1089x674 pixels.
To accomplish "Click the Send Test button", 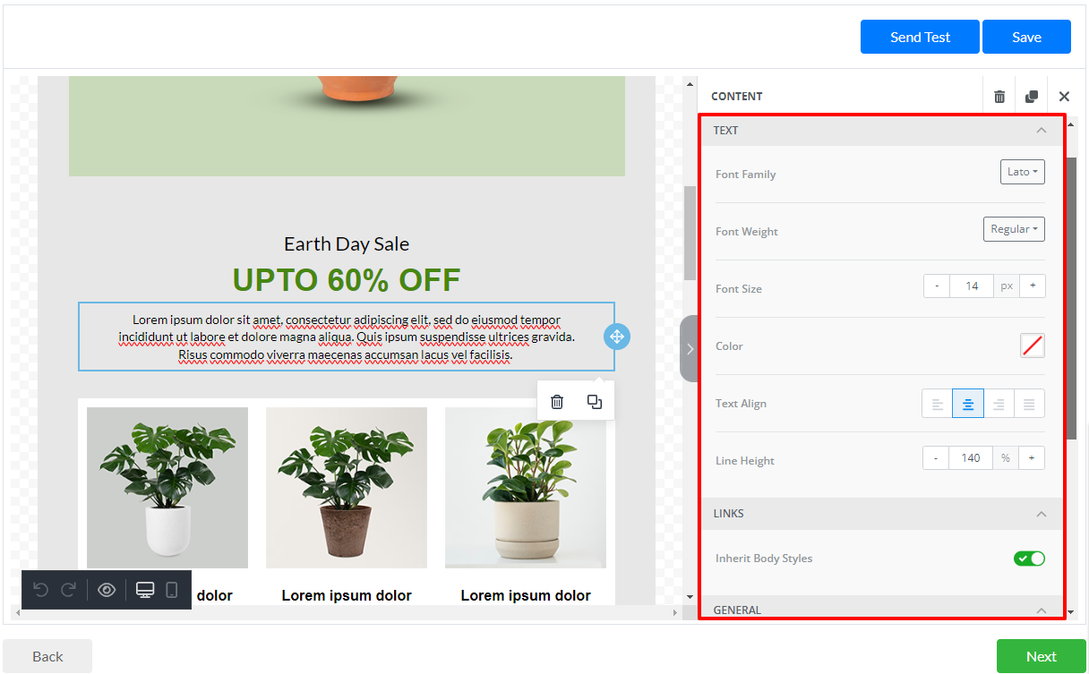I will pyautogui.click(x=920, y=37).
